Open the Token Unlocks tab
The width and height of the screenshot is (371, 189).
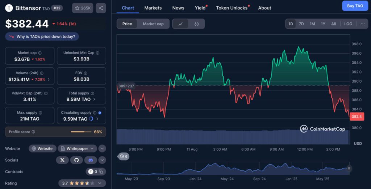[x=232, y=8]
